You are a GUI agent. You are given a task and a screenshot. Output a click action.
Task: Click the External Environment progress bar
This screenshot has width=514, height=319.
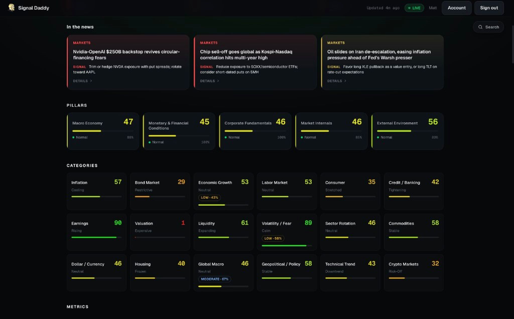tap(407, 131)
